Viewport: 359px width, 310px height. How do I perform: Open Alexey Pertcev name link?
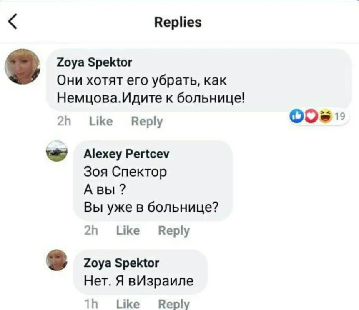[x=127, y=154]
